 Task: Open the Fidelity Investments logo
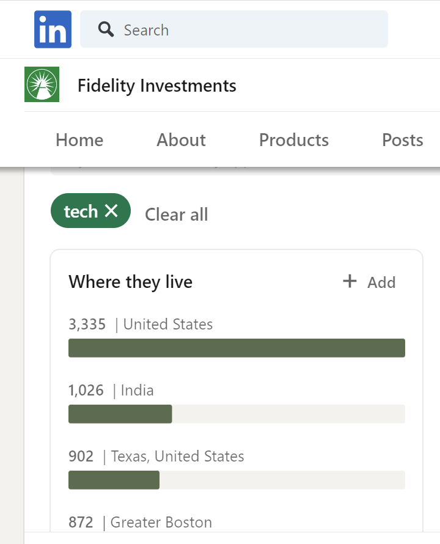click(x=42, y=84)
